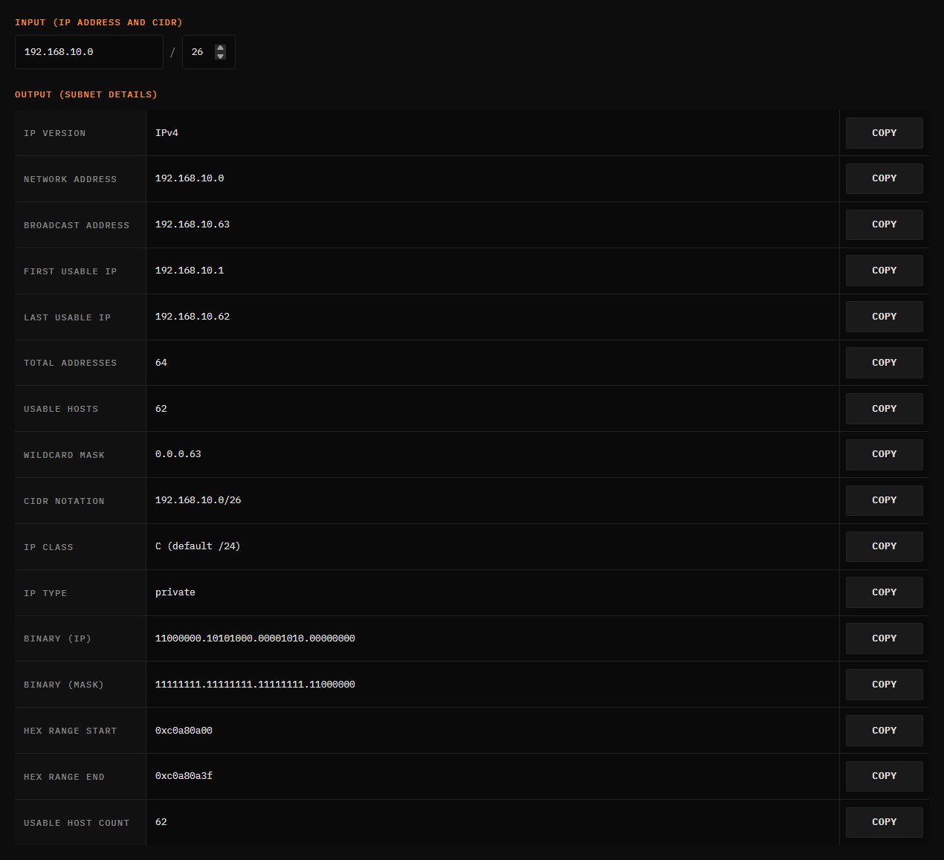The image size is (944, 860).
Task: Click the Network Address value 192.168.10.0
Action: (190, 178)
